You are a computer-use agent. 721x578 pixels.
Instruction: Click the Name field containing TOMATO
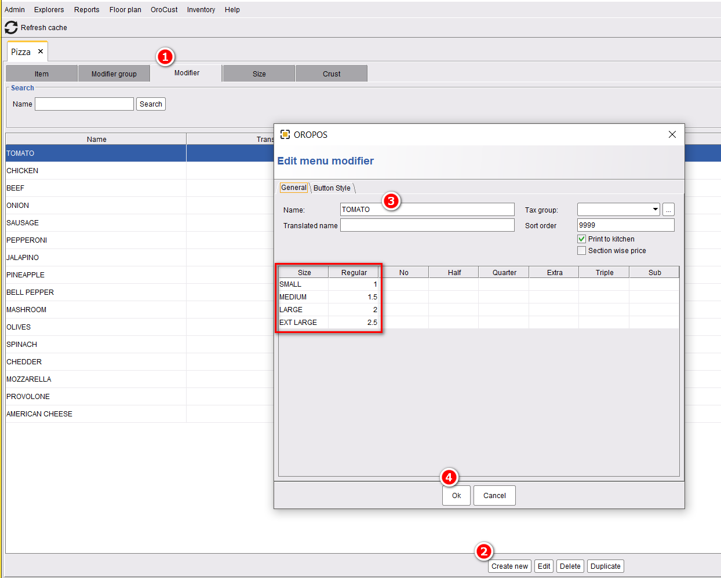[427, 210]
